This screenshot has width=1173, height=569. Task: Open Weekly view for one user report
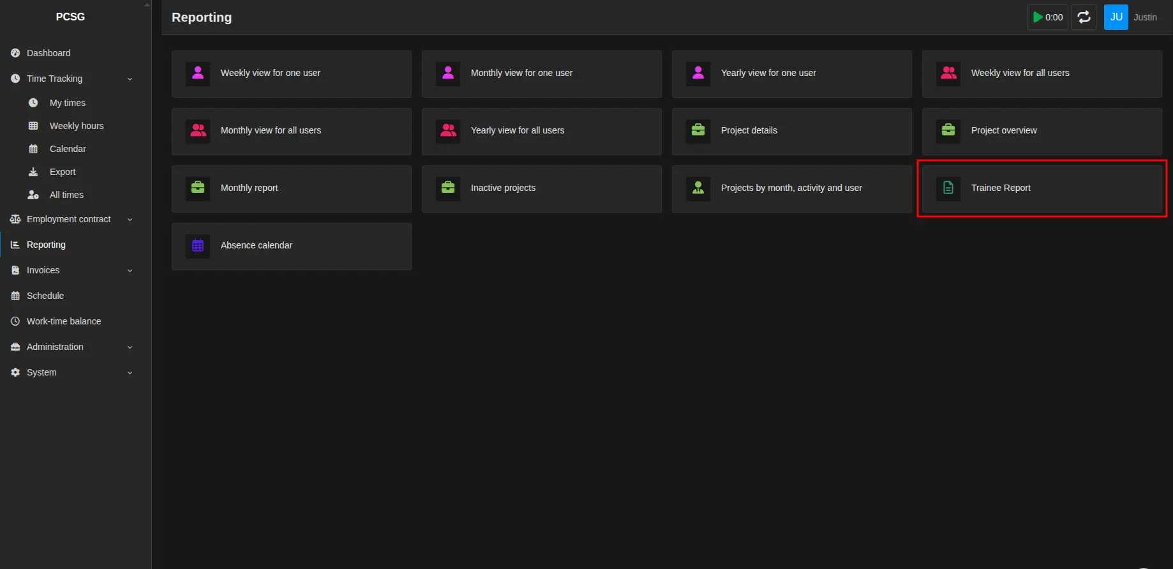pos(292,74)
